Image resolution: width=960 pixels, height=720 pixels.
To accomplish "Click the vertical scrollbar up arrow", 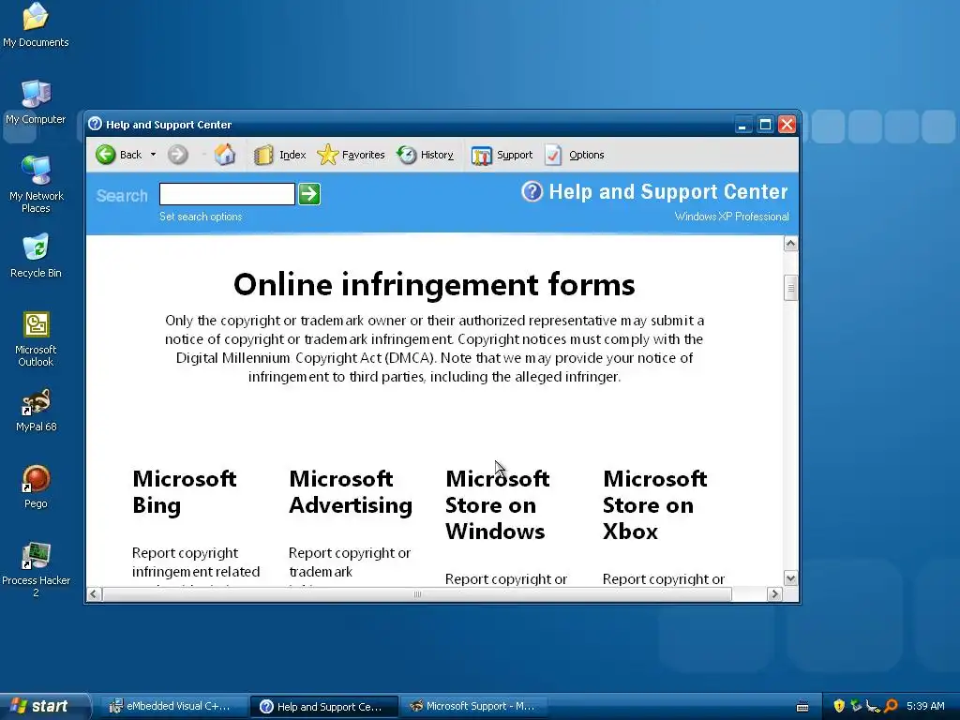I will click(790, 244).
